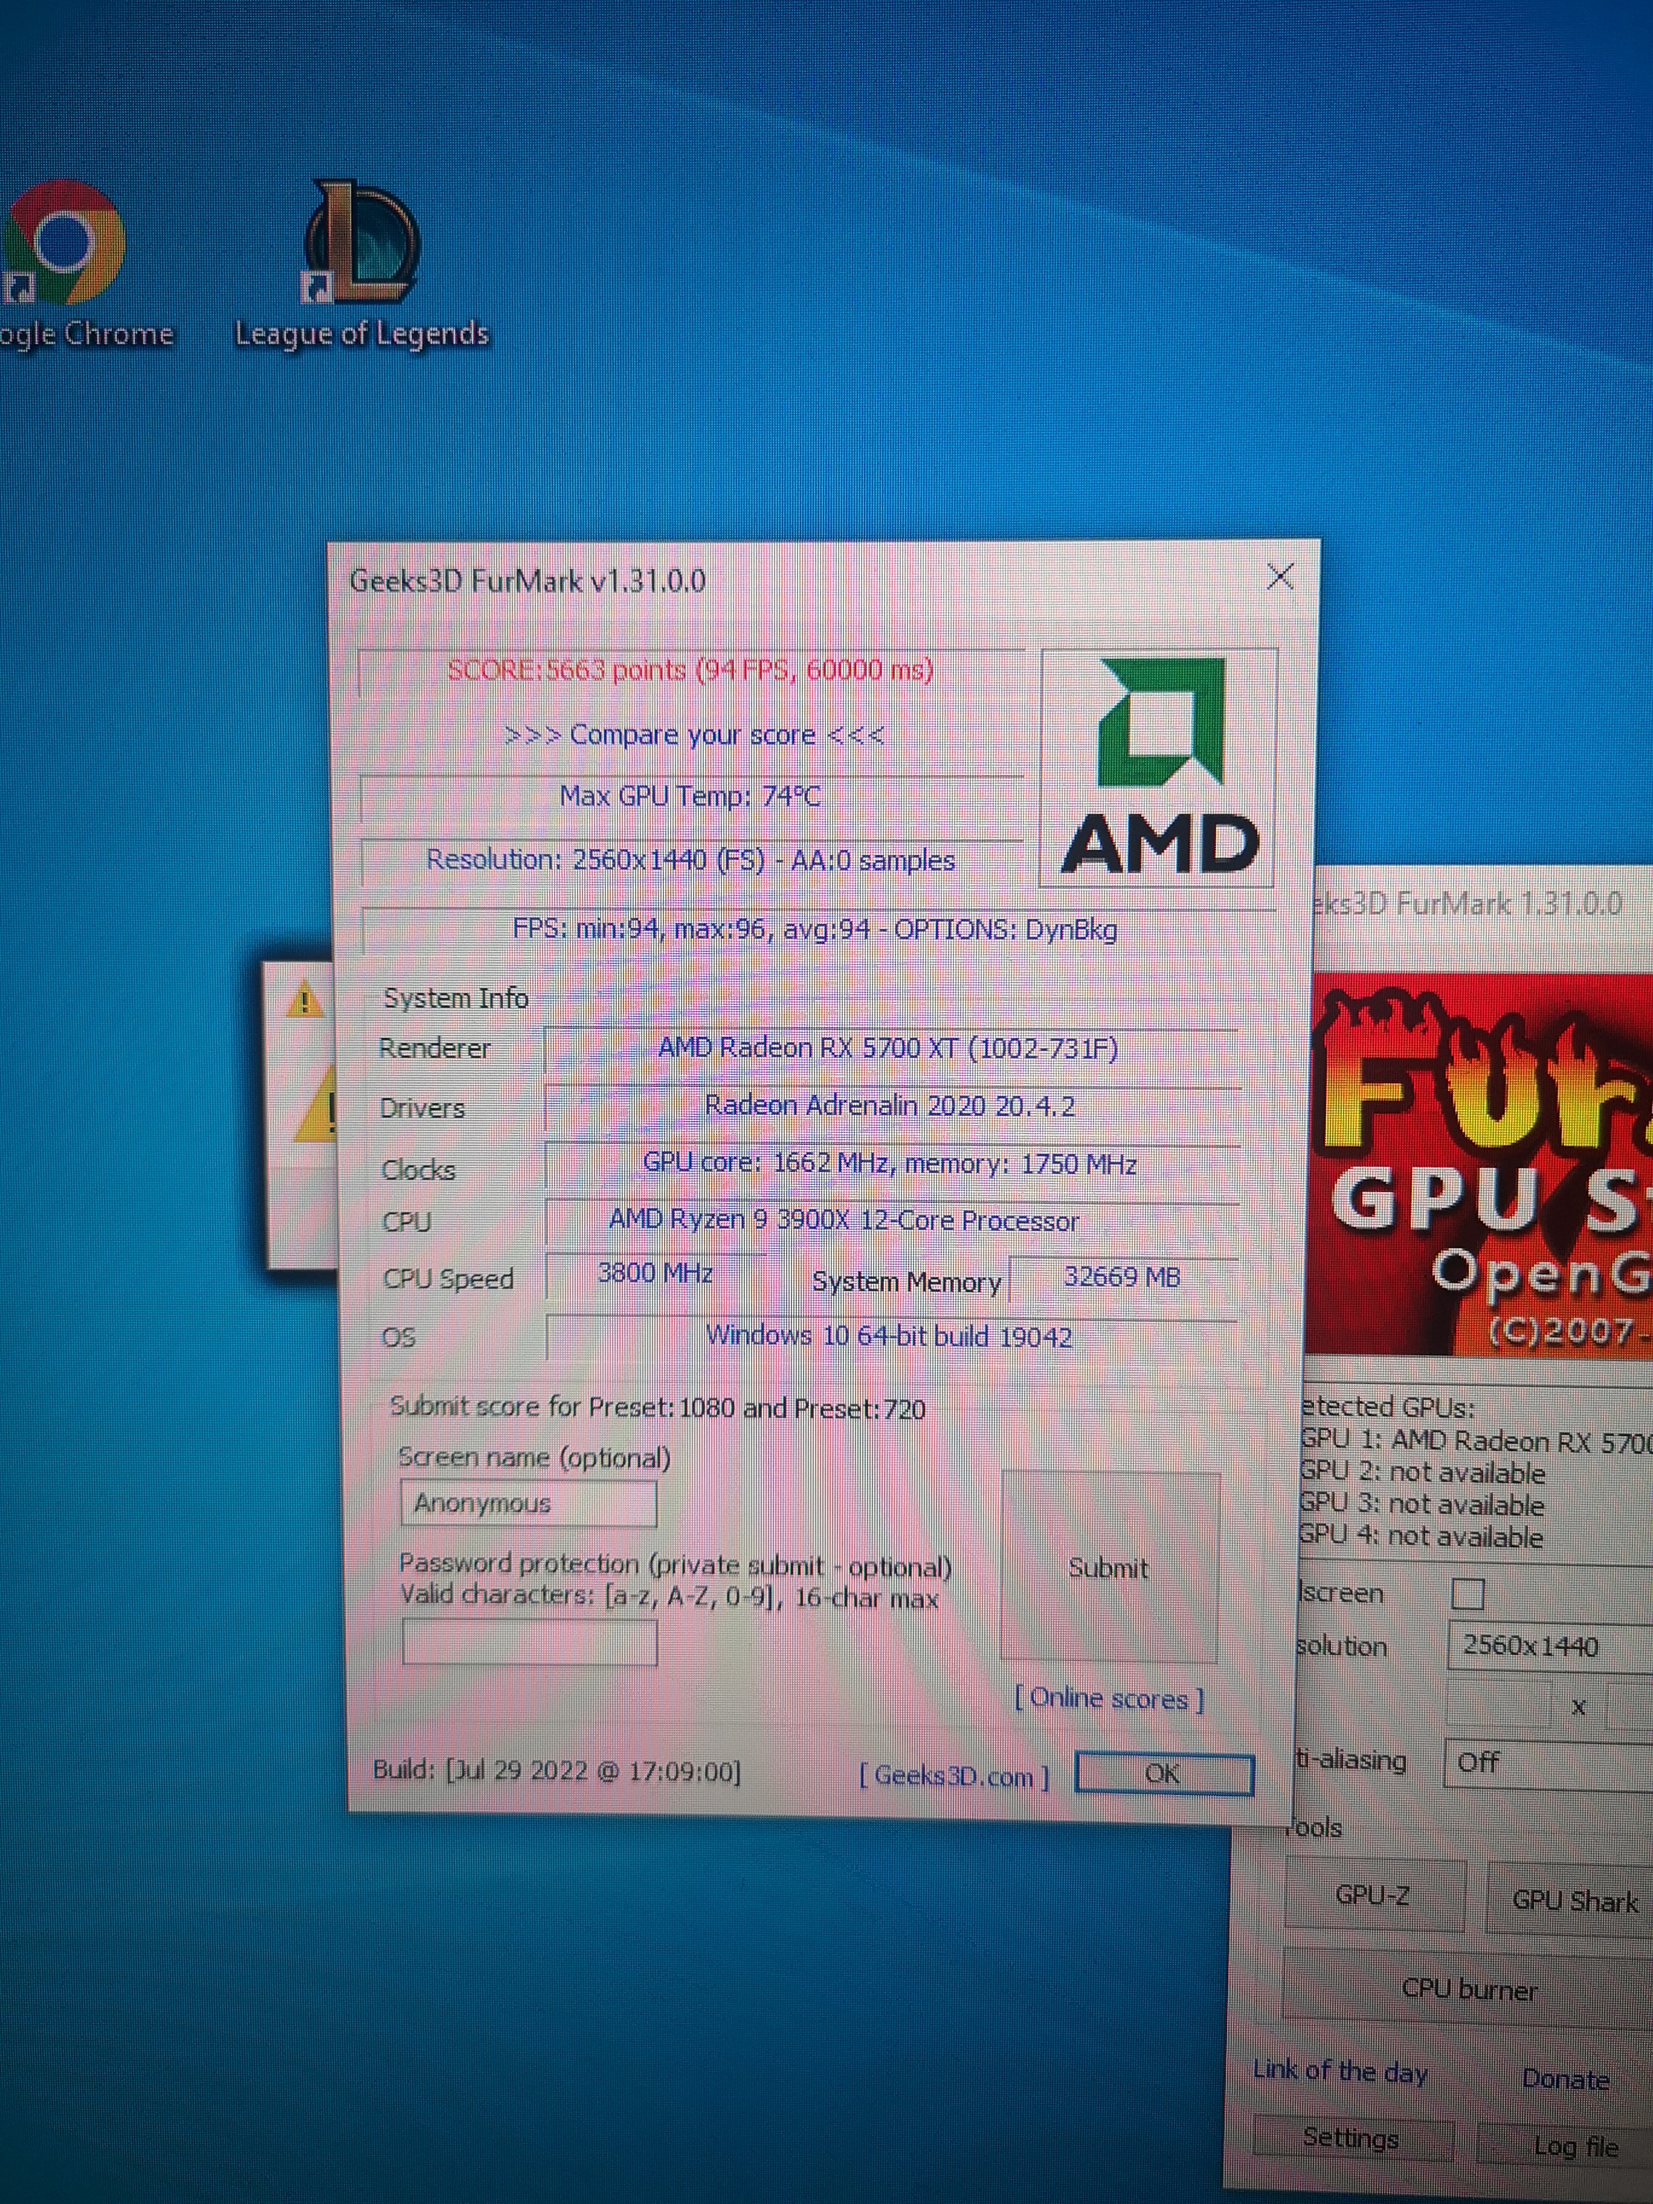Click the AMD logo image
Viewport: 1653px width, 2204px height.
[x=1158, y=767]
